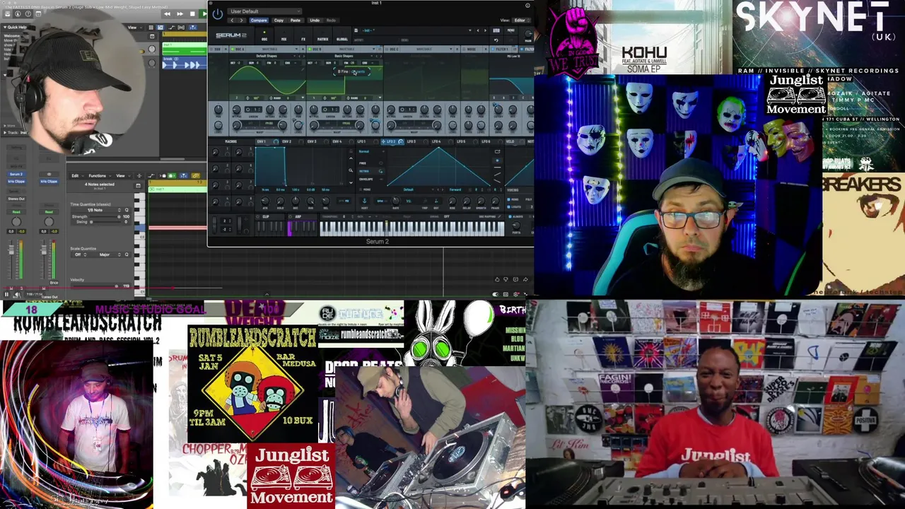Like the video with thumbs-up icon

point(497,279)
